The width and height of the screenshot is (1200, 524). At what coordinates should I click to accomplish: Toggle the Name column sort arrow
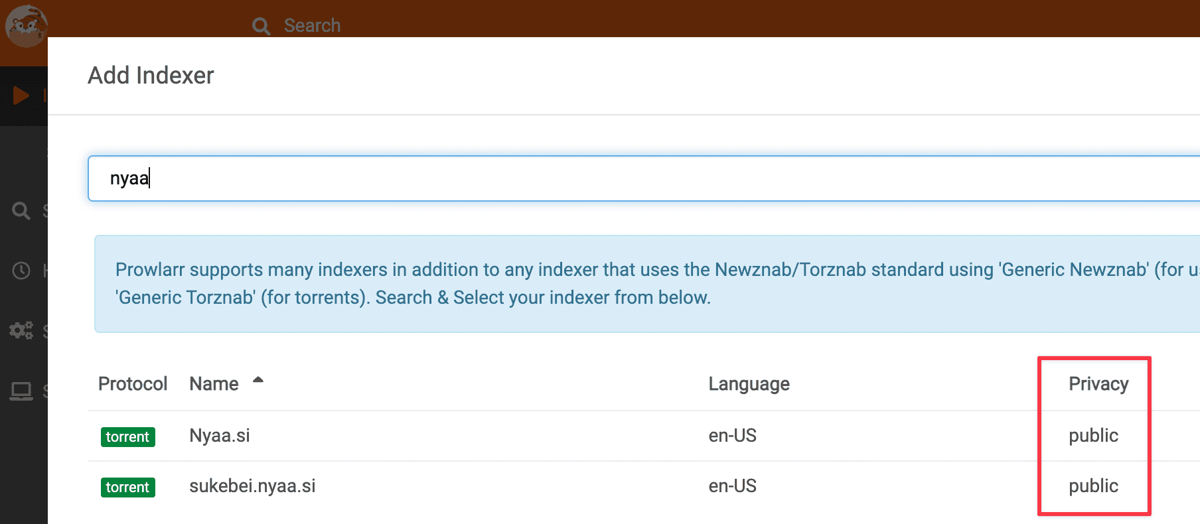258,380
